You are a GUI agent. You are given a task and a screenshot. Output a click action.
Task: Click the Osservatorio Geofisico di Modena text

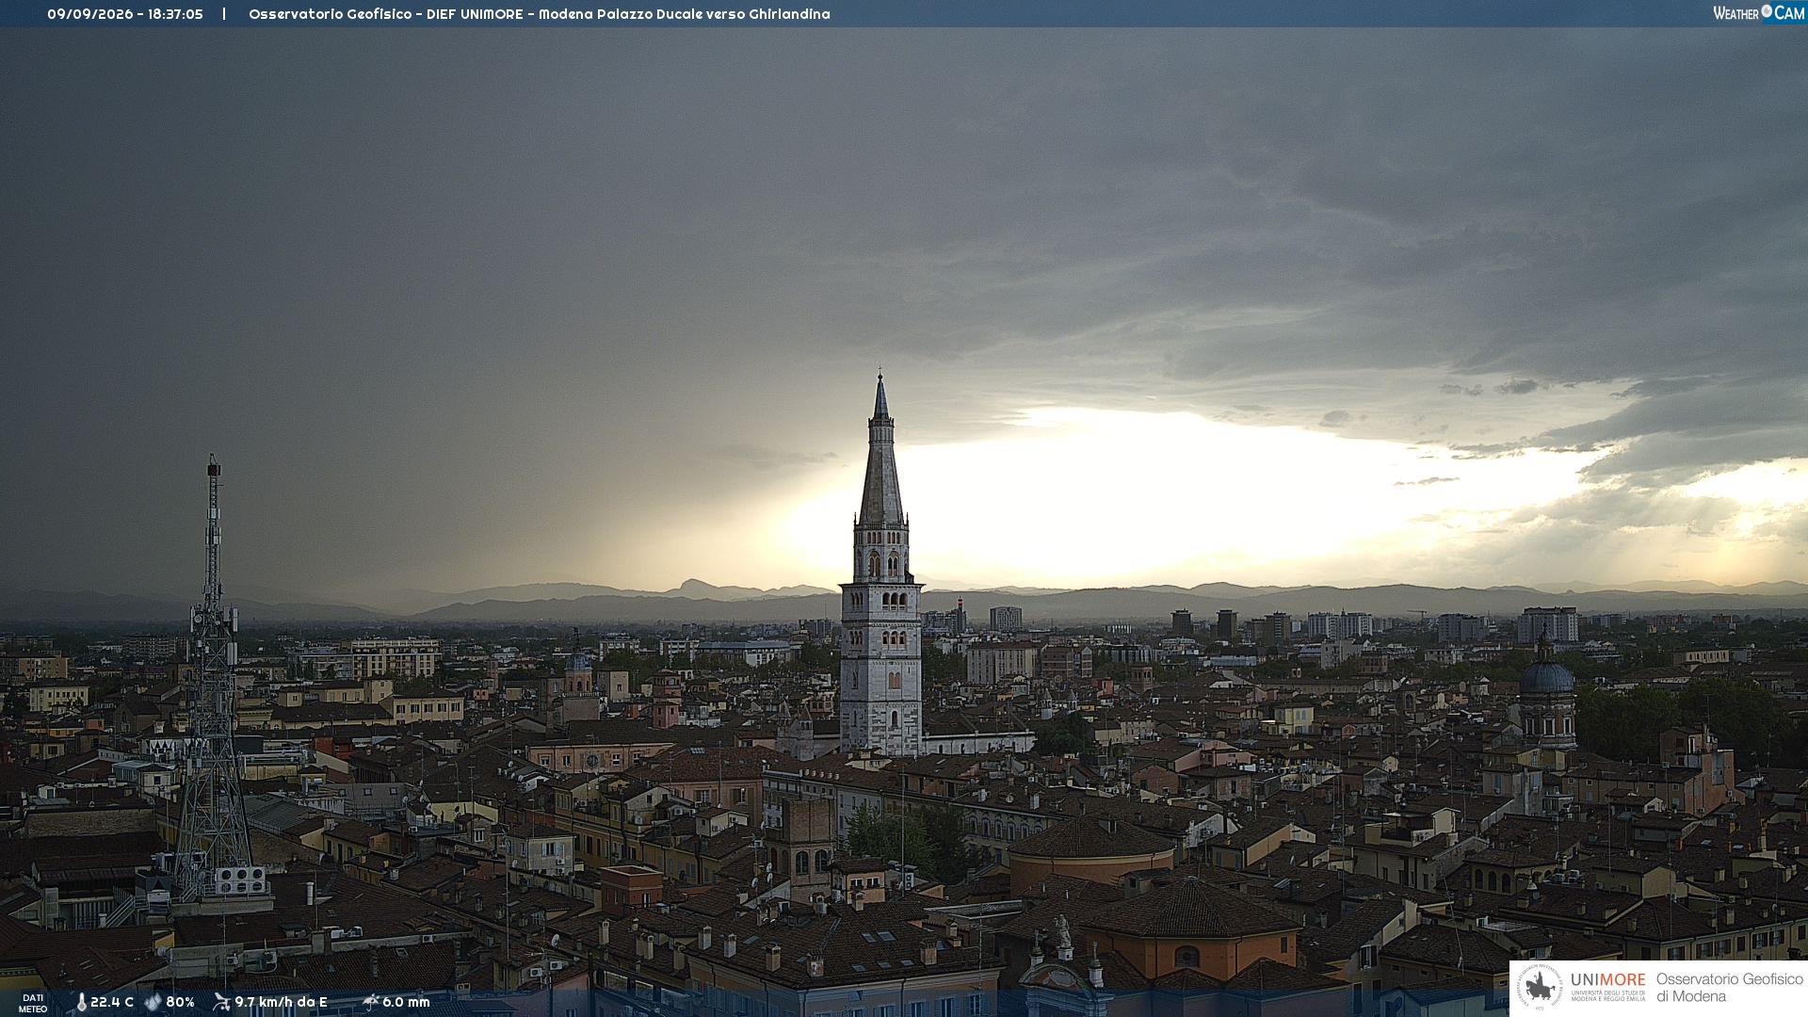pos(1729,988)
